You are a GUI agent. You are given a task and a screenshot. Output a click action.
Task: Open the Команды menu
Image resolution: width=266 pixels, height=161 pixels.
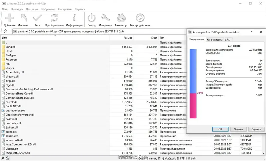click(x=17, y=9)
